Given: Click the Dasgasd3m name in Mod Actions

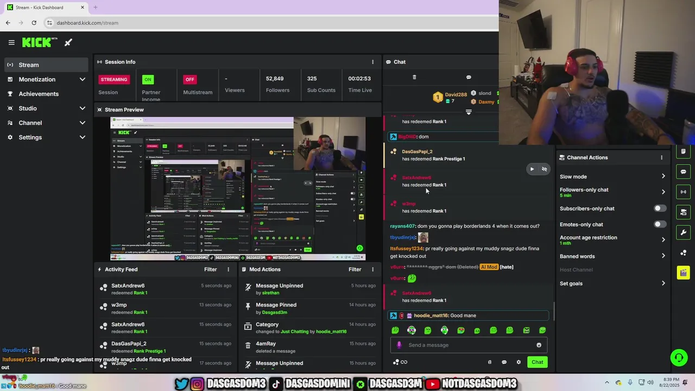Looking at the screenshot, I should pyautogui.click(x=274, y=312).
